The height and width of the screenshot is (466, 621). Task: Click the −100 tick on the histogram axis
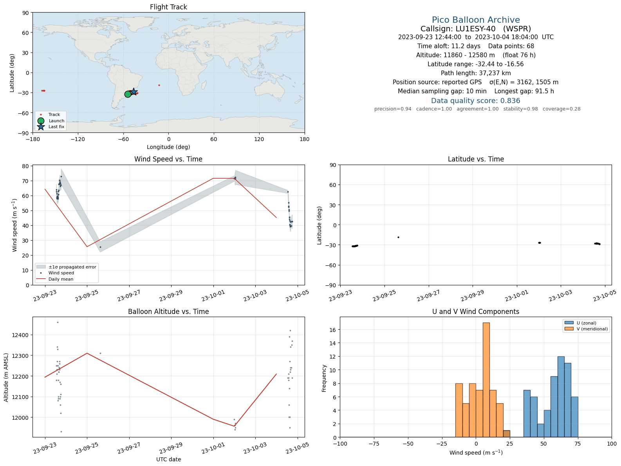340,444
